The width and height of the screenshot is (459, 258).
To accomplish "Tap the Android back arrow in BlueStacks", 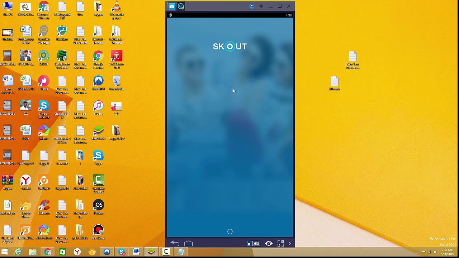I will (x=175, y=243).
